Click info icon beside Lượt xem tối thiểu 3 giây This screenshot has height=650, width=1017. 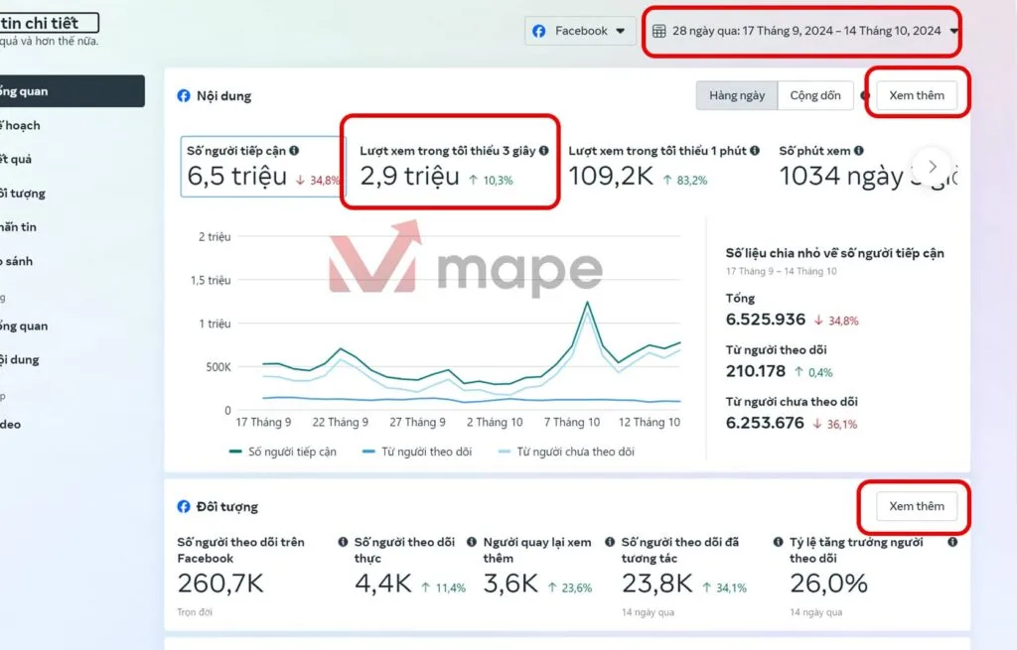pos(543,151)
